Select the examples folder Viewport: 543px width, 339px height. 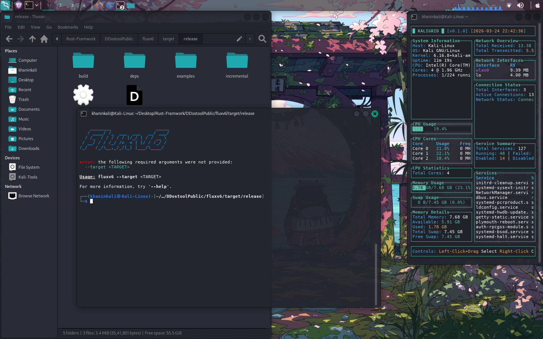pyautogui.click(x=186, y=61)
